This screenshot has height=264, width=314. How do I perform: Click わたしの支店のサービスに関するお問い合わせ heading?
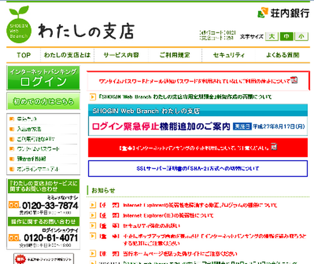tap(43, 186)
